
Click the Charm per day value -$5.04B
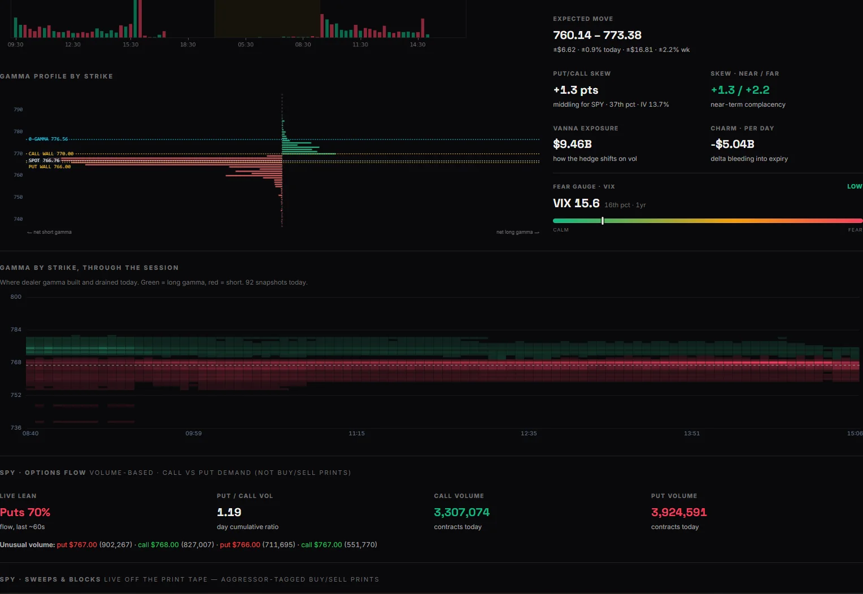pyautogui.click(x=733, y=144)
